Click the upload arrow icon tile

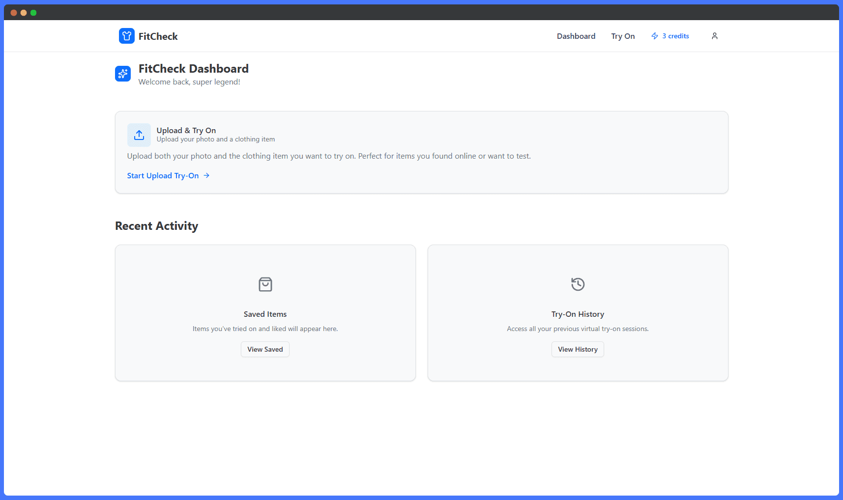[139, 135]
